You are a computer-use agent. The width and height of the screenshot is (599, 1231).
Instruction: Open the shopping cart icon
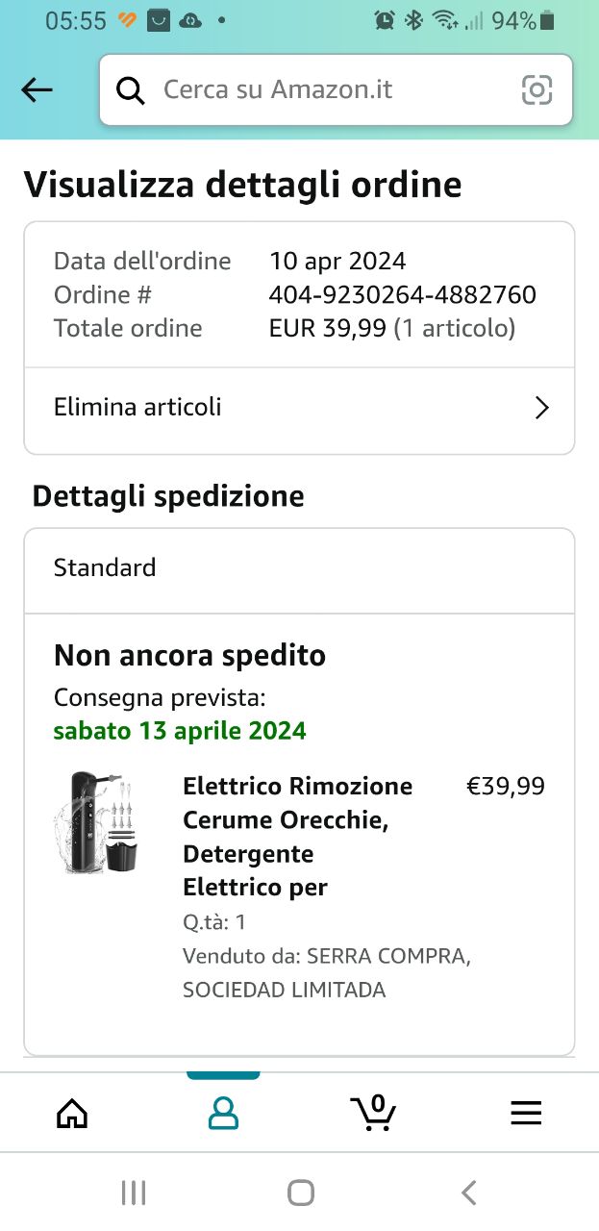tap(373, 1113)
